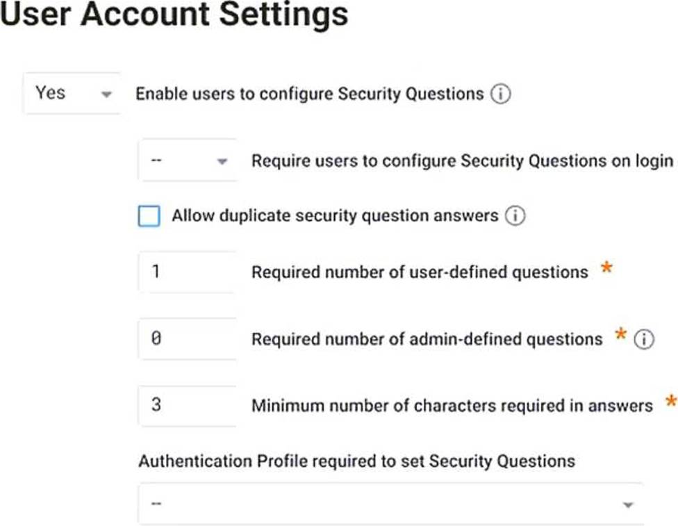
Task: Select the admin-defined questions number field
Action: coord(188,338)
